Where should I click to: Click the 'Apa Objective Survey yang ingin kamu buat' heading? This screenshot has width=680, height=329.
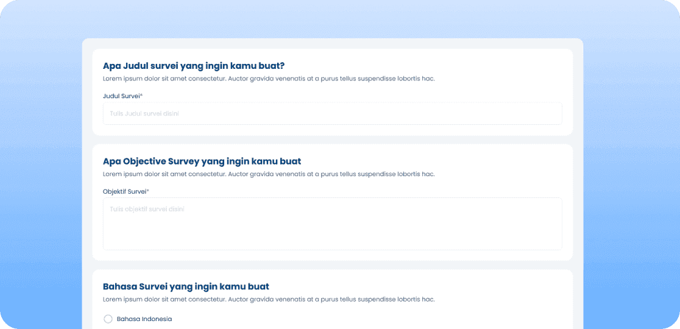click(x=202, y=161)
